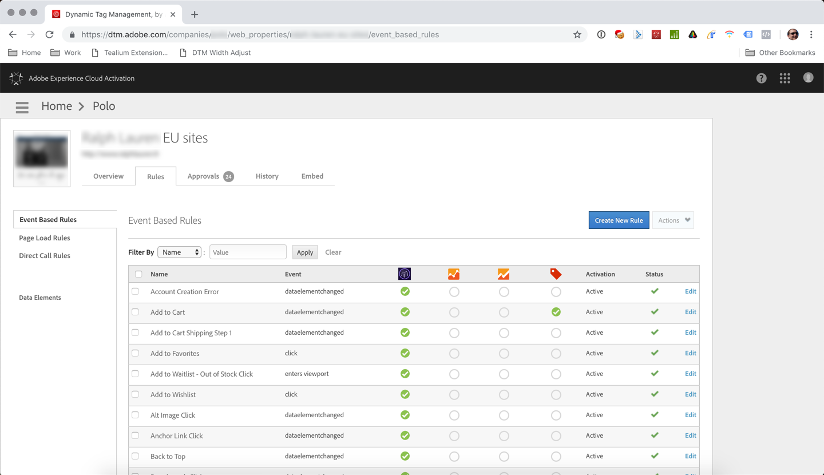
Task: Check the Alt Image Click rule
Action: (x=136, y=415)
